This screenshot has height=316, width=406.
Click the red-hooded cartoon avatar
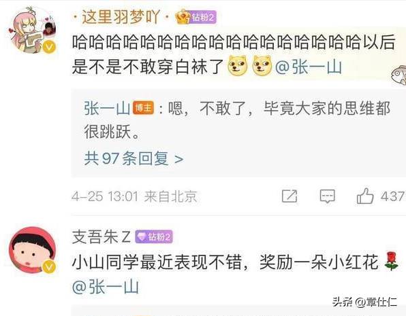(33, 250)
